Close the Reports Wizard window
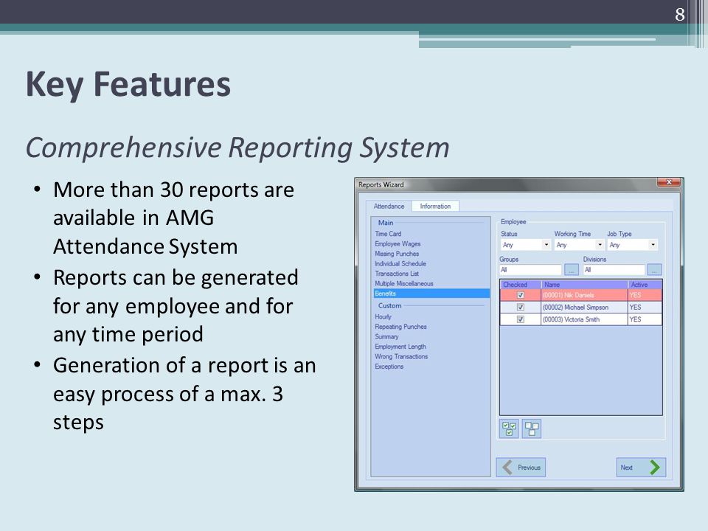Image resolution: width=708 pixels, height=531 pixels. click(x=669, y=182)
